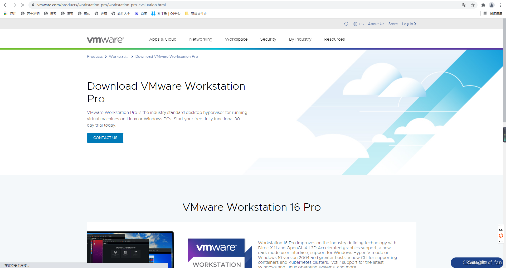Open the Chrome profile avatar

492,5
